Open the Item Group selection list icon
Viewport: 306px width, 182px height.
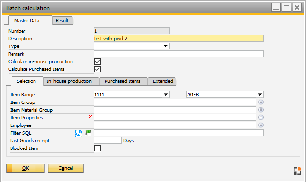coord(261,102)
